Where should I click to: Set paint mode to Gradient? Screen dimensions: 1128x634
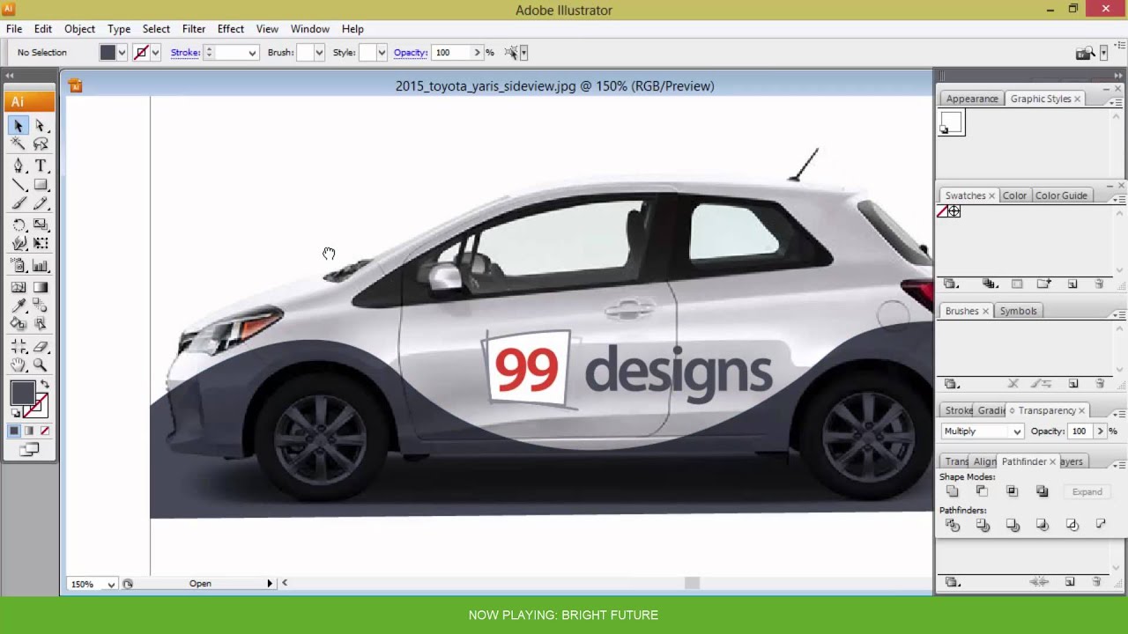click(29, 431)
